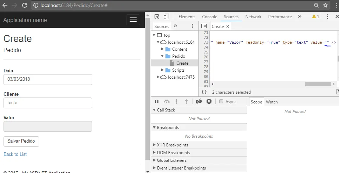Toggle pause on exceptions icon
This screenshot has height=173, width=339.
click(209, 102)
